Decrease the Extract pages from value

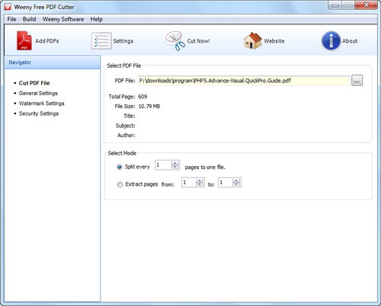click(200, 184)
